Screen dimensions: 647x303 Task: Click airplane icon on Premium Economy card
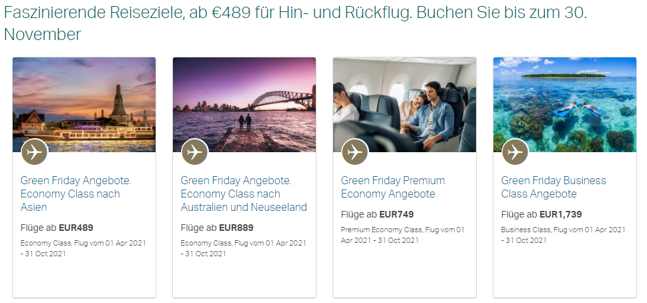coord(355,152)
